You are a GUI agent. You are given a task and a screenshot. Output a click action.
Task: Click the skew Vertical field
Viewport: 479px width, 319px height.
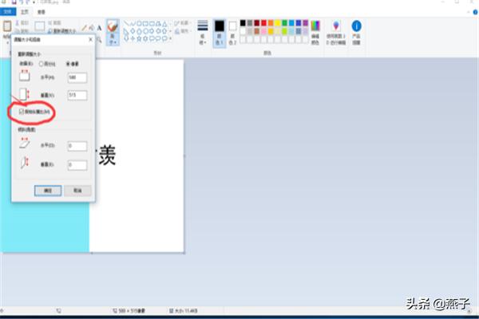(x=77, y=165)
